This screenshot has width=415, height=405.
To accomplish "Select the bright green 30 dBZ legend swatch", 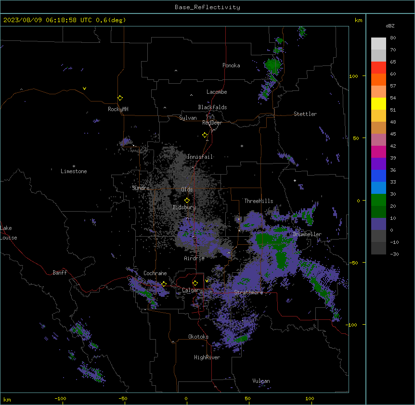I will point(378,200).
